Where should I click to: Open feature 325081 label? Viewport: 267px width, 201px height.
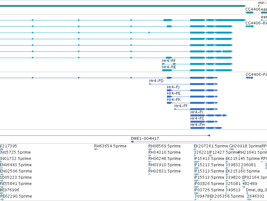pyautogui.click(x=233, y=184)
